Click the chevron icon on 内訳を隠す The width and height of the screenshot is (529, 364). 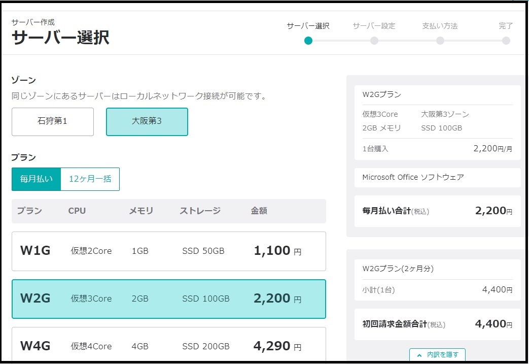click(419, 355)
